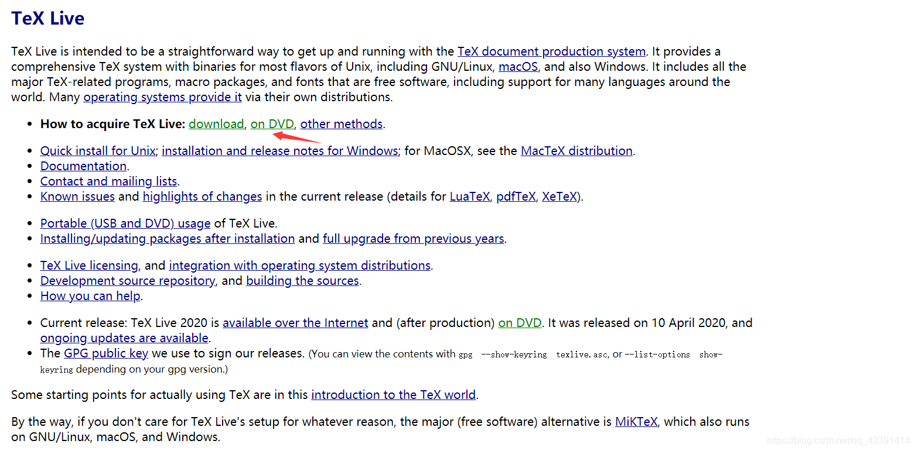Screen dimensions: 915x451
Task: Click the TeX Live page heading
Action: (x=47, y=18)
